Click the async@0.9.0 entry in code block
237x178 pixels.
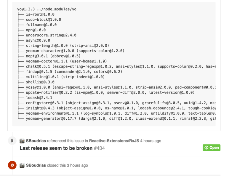38,40
